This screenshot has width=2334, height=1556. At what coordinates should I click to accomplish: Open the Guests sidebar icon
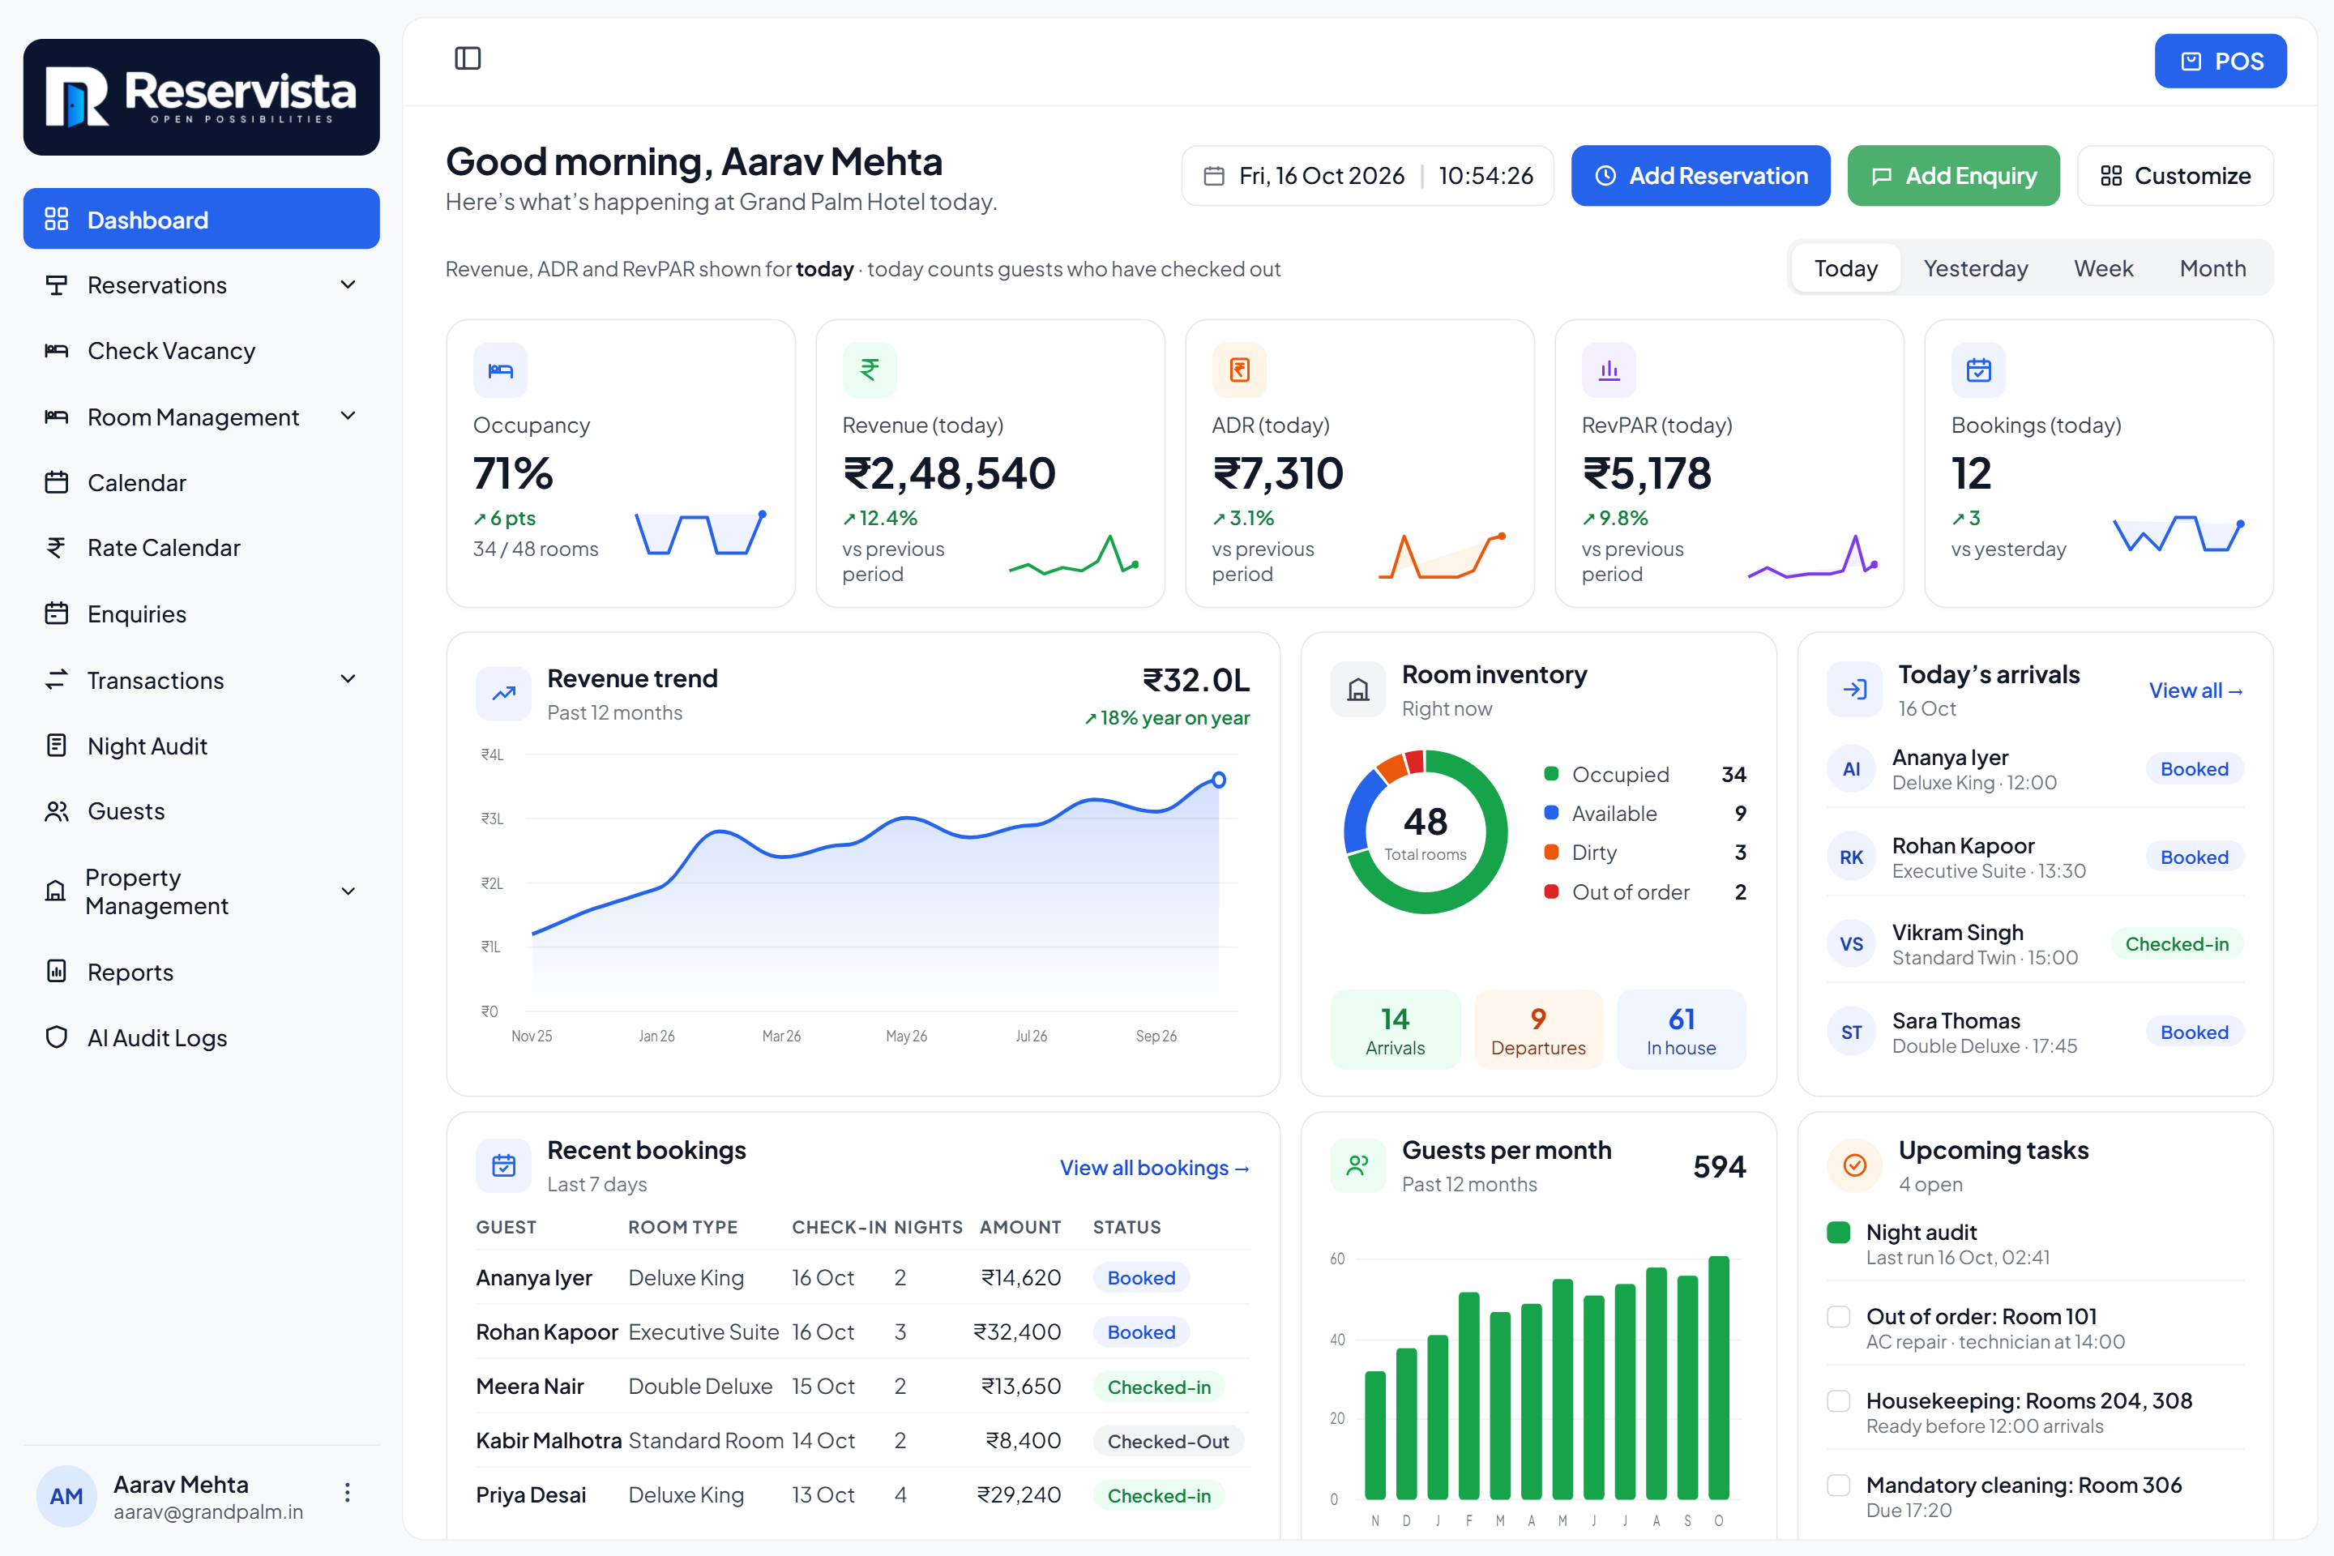tap(57, 810)
